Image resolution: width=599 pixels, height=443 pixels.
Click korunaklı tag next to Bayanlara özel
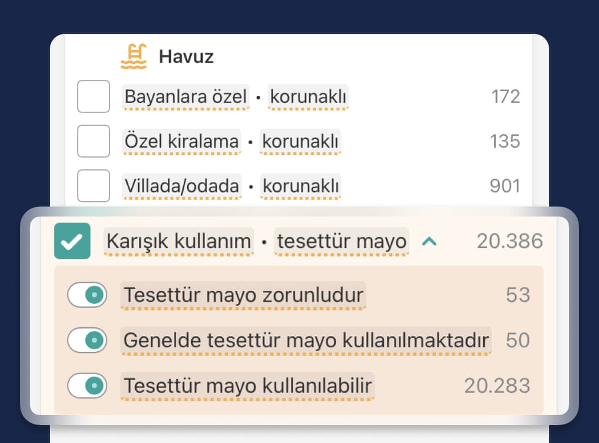coord(308,96)
